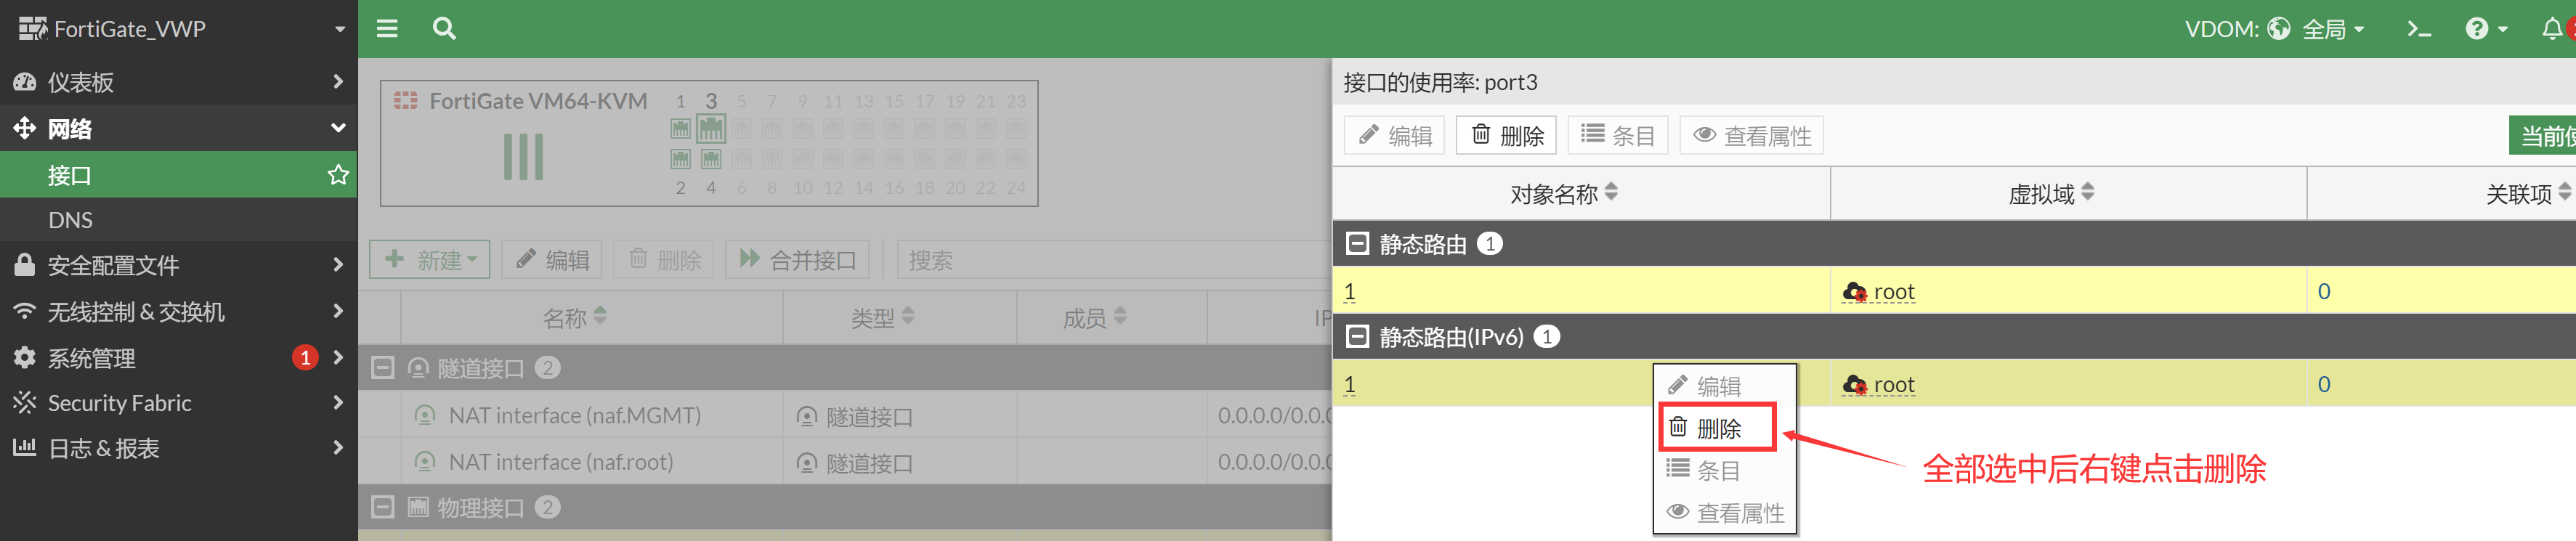Screen dimensions: 2576x541
Task: Collapse the 物理接口 group
Action: 382,507
